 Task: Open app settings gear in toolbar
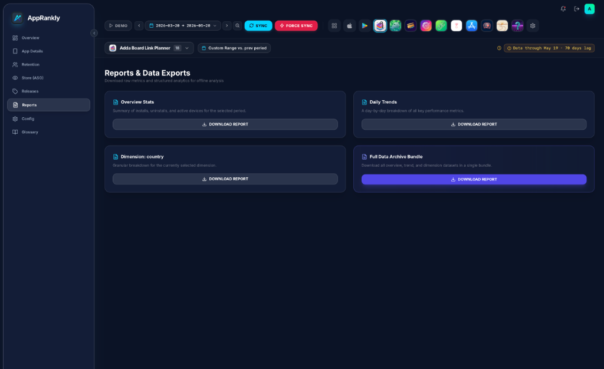click(x=533, y=26)
